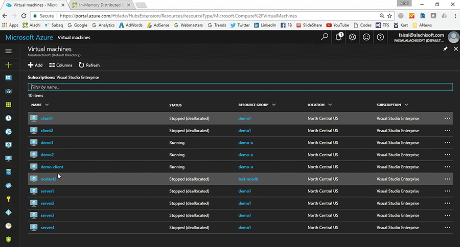460x247 pixels.
Task: Click Stopped (deallocated) status of server1
Action: [x=189, y=191]
